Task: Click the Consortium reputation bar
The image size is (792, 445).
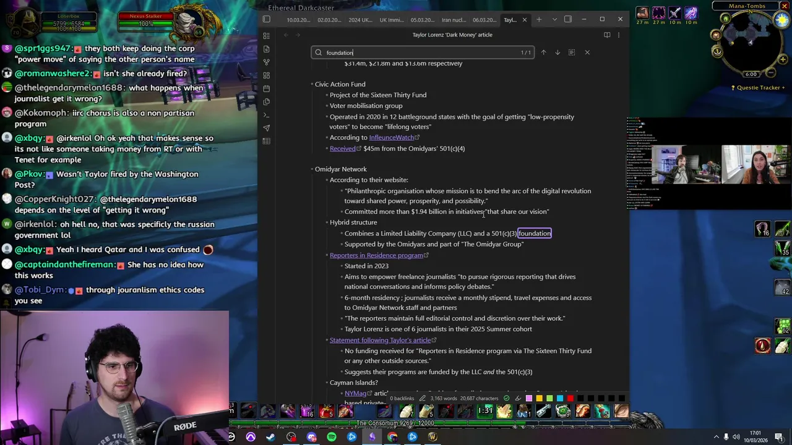Action: tap(429, 423)
